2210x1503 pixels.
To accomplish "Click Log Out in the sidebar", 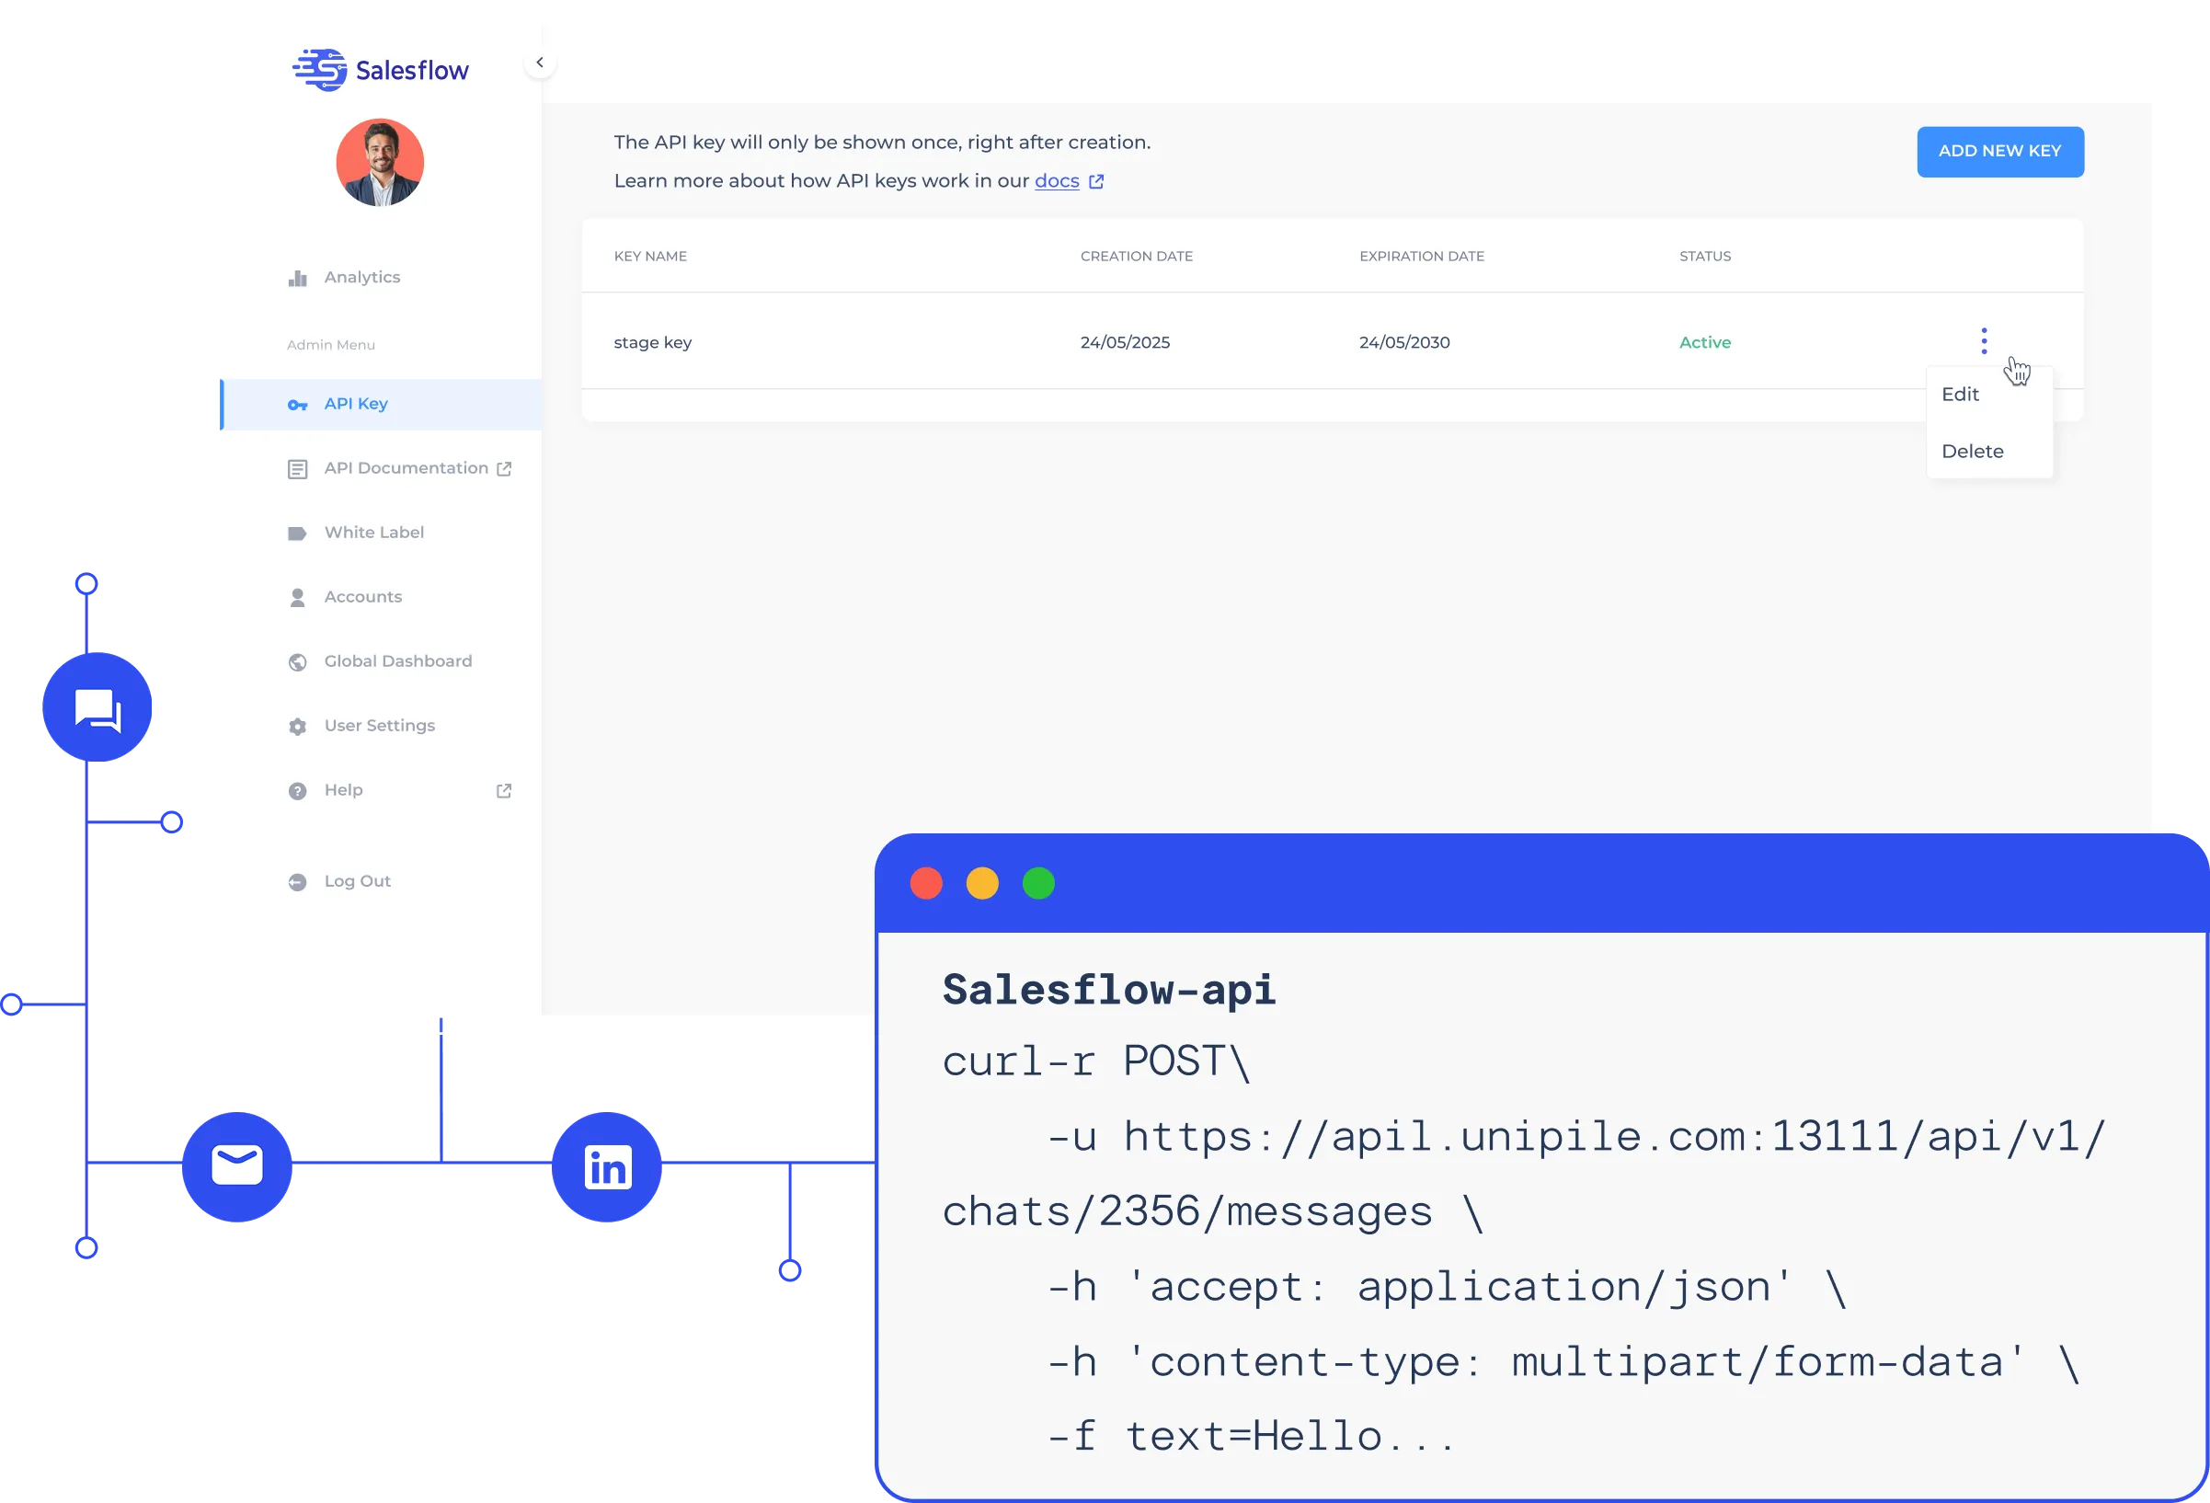I will 358,882.
